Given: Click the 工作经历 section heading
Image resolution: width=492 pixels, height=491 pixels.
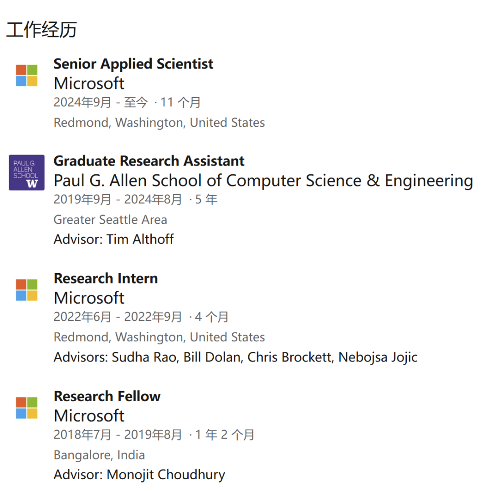Looking at the screenshot, I should (x=41, y=30).
